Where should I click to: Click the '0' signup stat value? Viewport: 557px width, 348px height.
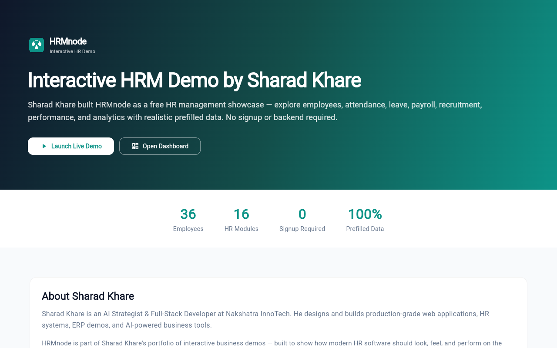pos(302,214)
